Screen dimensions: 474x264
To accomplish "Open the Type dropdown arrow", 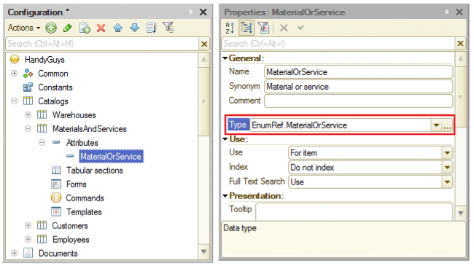I will tap(436, 125).
